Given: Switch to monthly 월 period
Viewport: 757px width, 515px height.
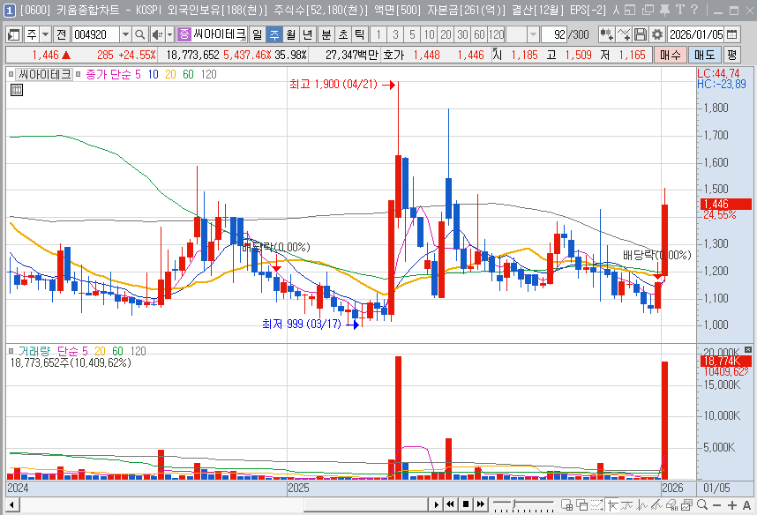Looking at the screenshot, I should pyautogui.click(x=290, y=34).
